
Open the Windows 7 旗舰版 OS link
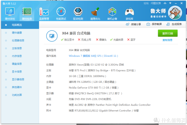pyautogui.click(x=94, y=56)
